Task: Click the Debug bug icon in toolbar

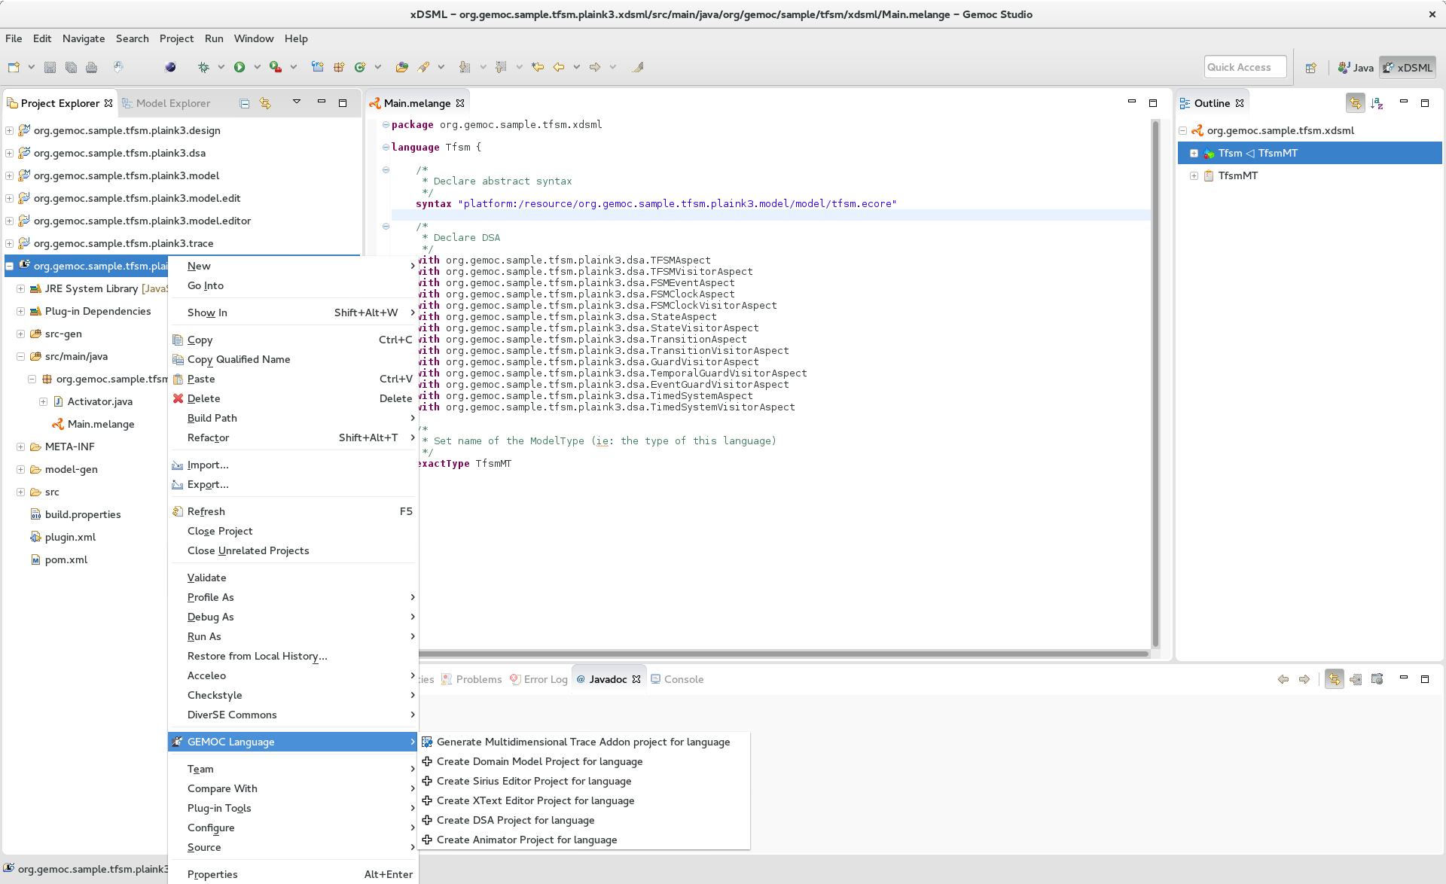Action: tap(203, 67)
